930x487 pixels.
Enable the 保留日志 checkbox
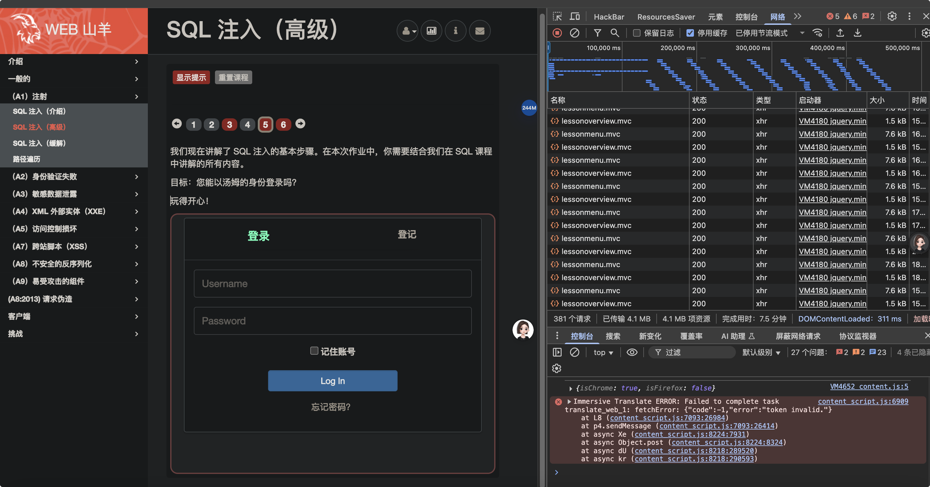pyautogui.click(x=637, y=33)
